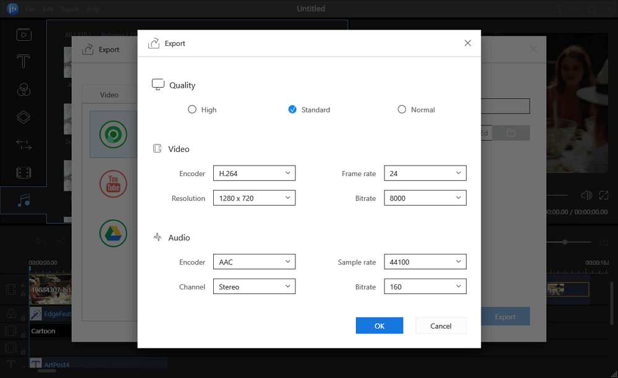Click the volume speaker icon
Viewport: 618px width, 378px height.
[x=586, y=195]
